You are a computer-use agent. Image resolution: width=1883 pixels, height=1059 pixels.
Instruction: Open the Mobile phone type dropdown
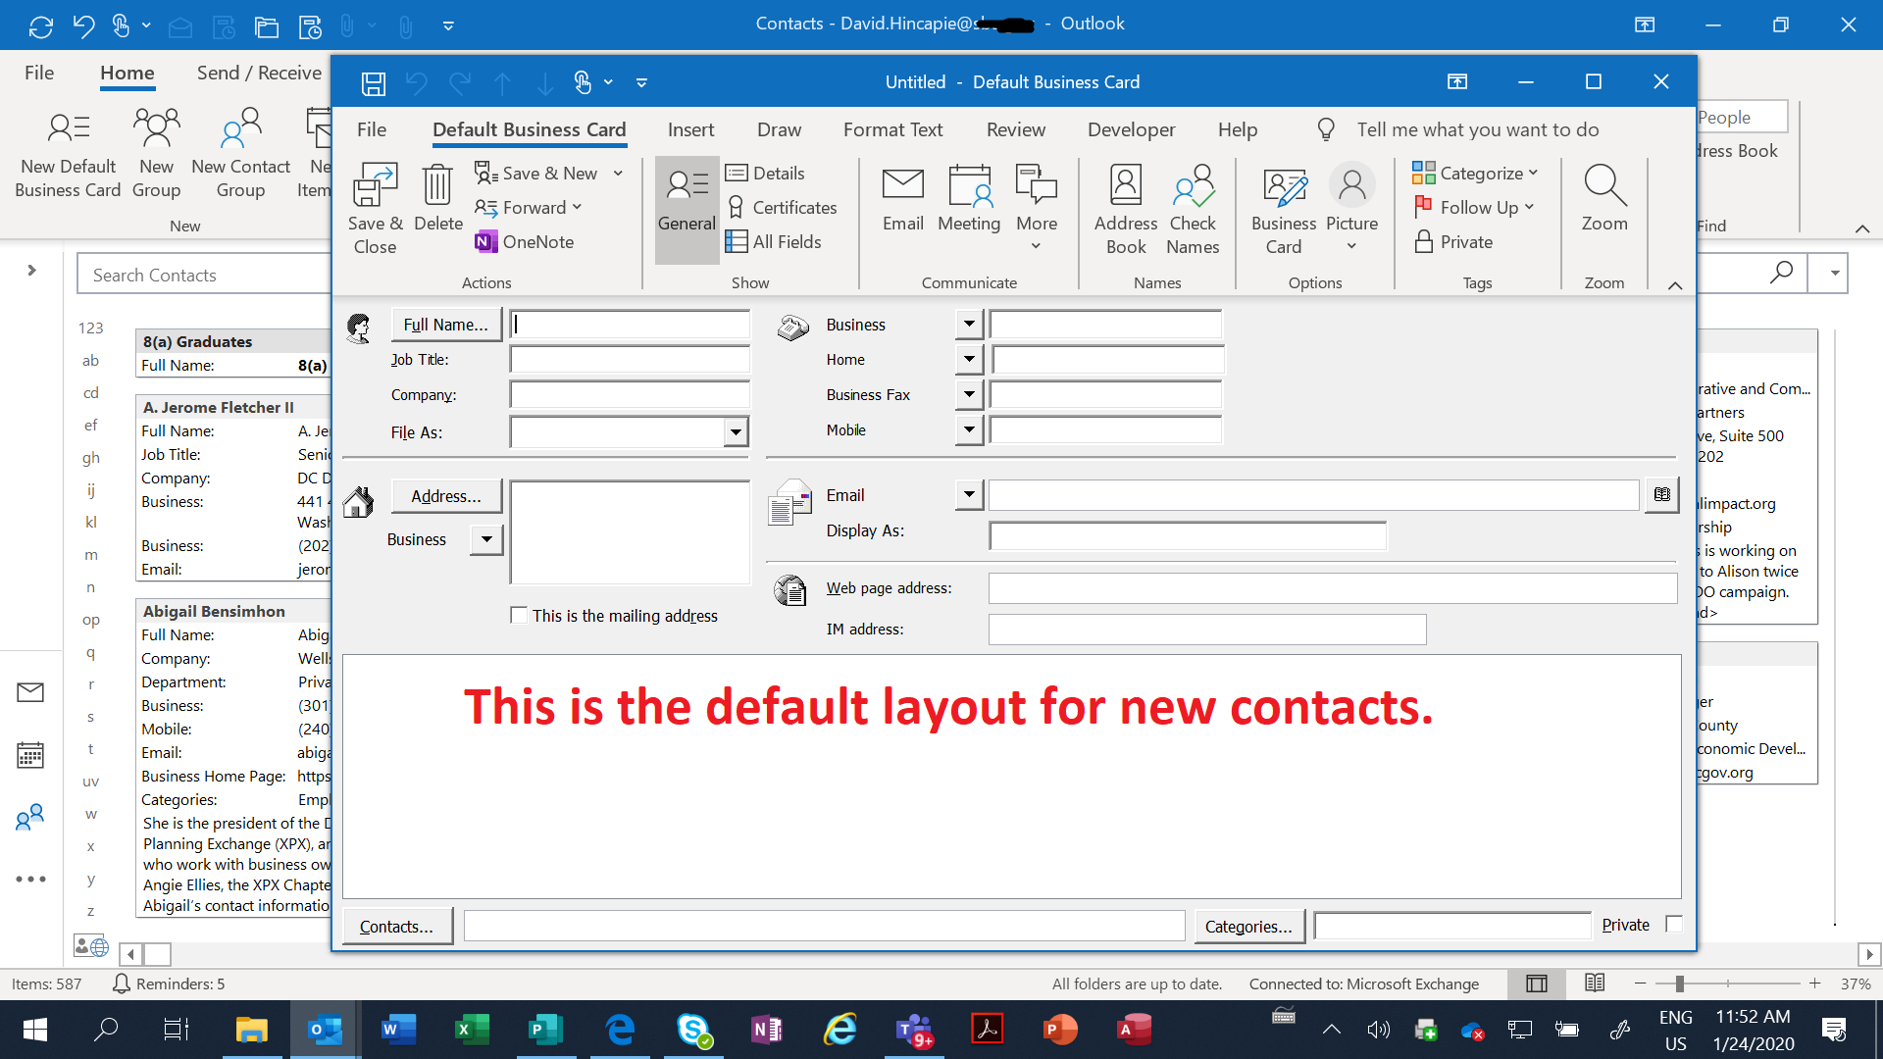[x=969, y=429]
